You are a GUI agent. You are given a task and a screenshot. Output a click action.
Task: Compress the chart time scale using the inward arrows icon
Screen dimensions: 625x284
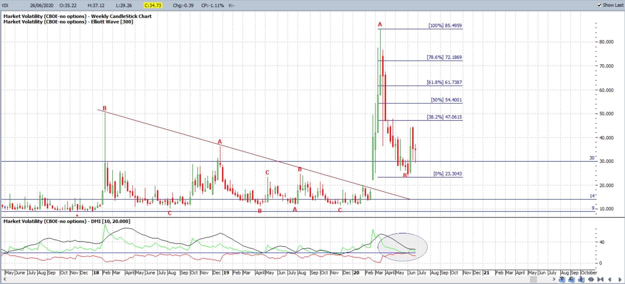pos(600,279)
